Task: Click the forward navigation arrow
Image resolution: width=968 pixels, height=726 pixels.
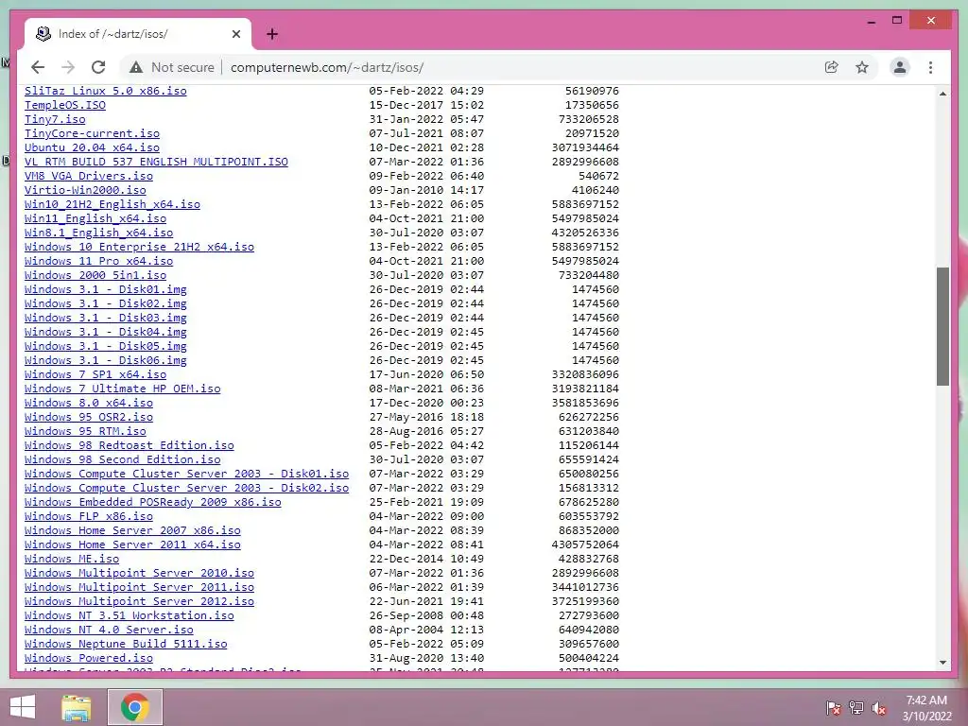Action: pyautogui.click(x=68, y=67)
